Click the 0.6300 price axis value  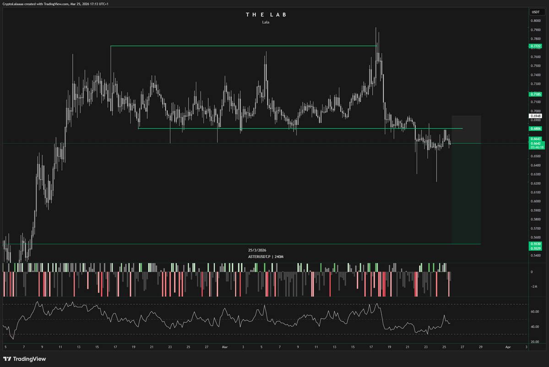pos(535,174)
